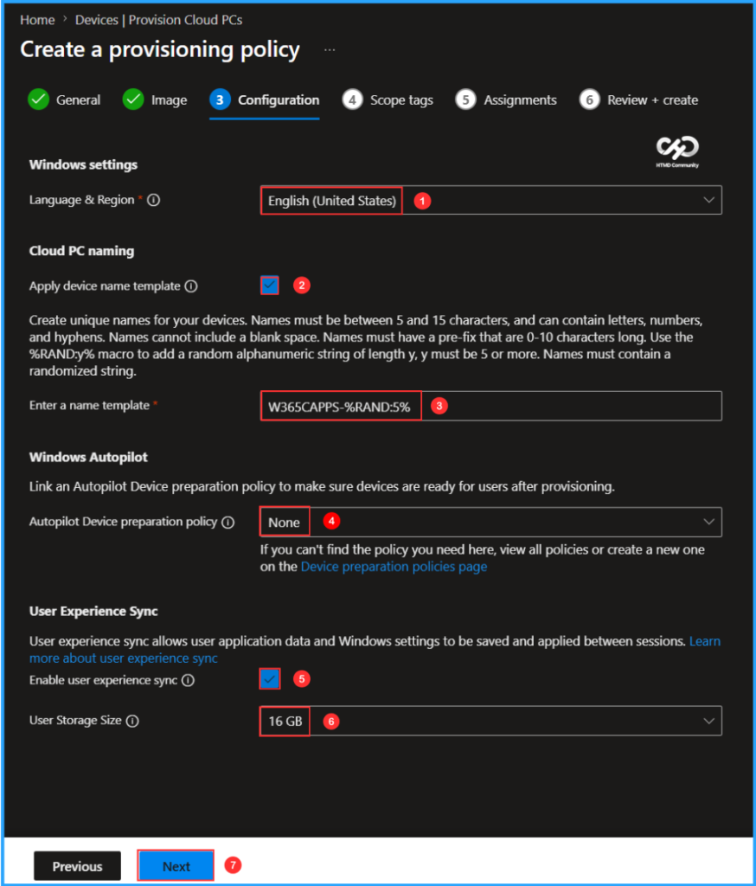Click into the name template input field

tap(491, 407)
